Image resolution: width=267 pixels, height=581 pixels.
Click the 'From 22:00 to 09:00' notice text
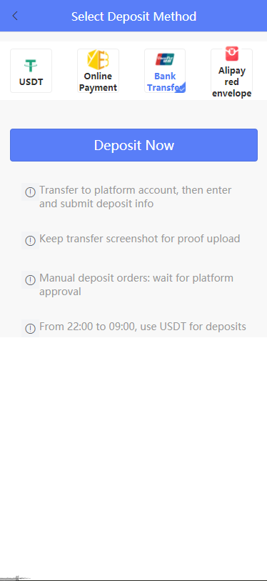pyautogui.click(x=143, y=327)
